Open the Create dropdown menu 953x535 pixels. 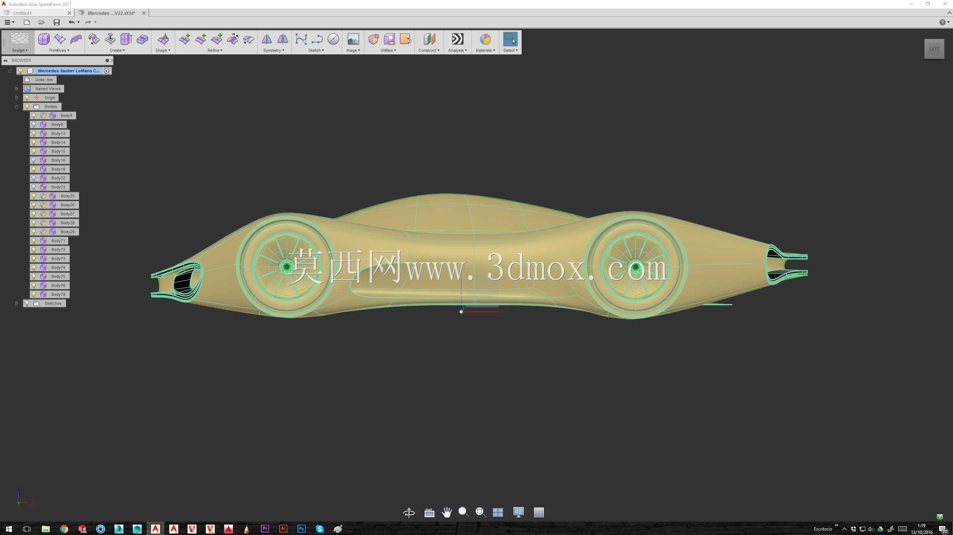pyautogui.click(x=117, y=50)
